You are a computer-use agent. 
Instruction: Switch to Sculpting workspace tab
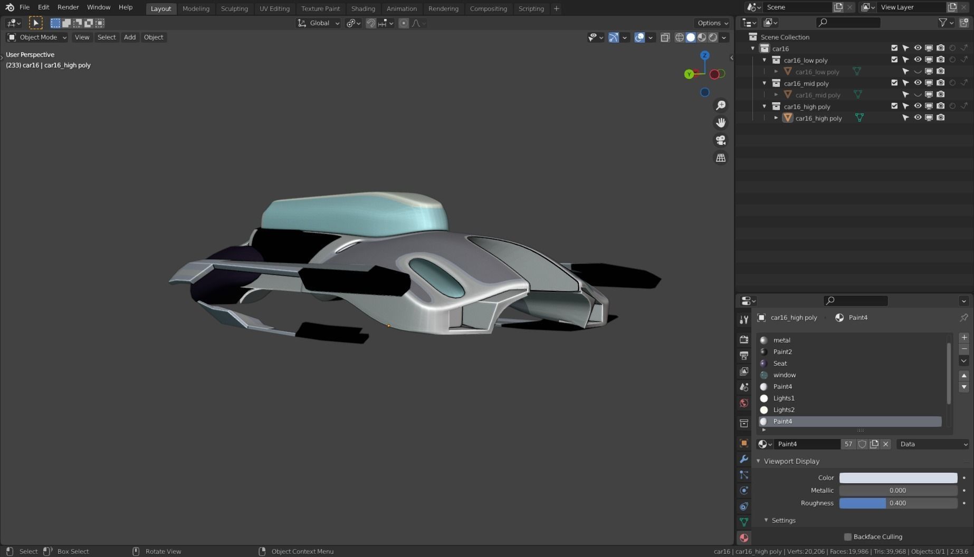(x=234, y=8)
